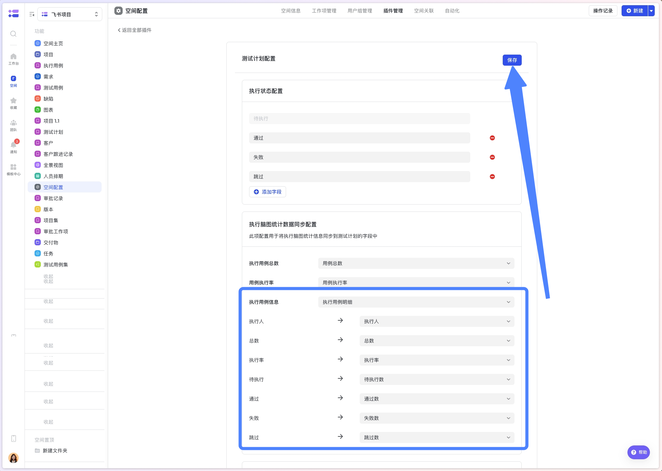This screenshot has height=471, width=662.
Task: Open the search icon in left rail
Action: (13, 34)
